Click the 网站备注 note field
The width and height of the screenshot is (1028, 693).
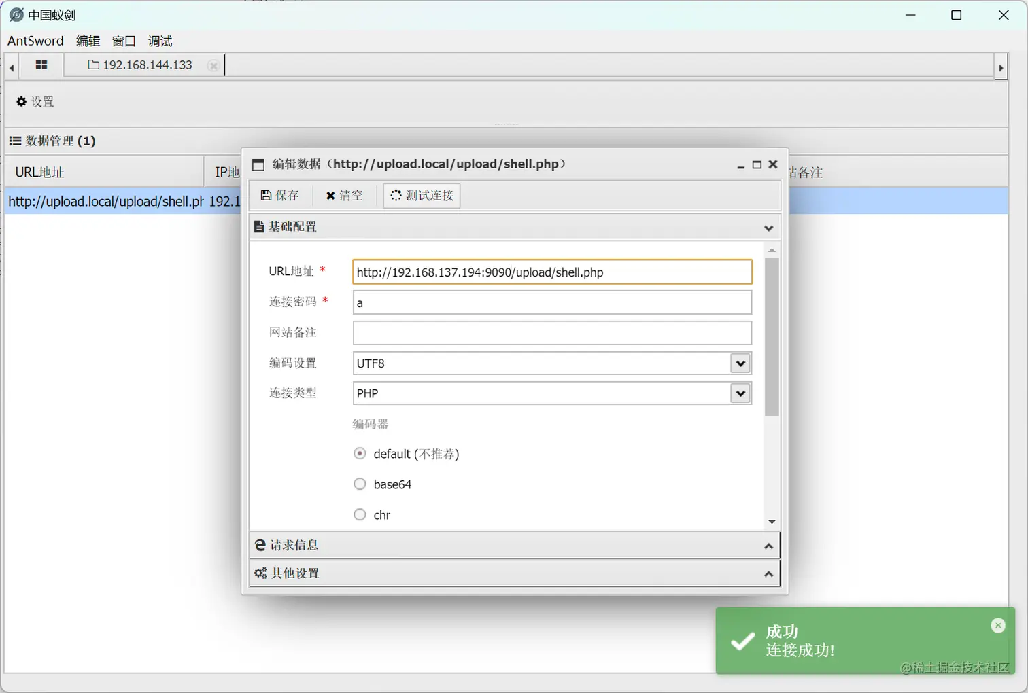(x=552, y=333)
